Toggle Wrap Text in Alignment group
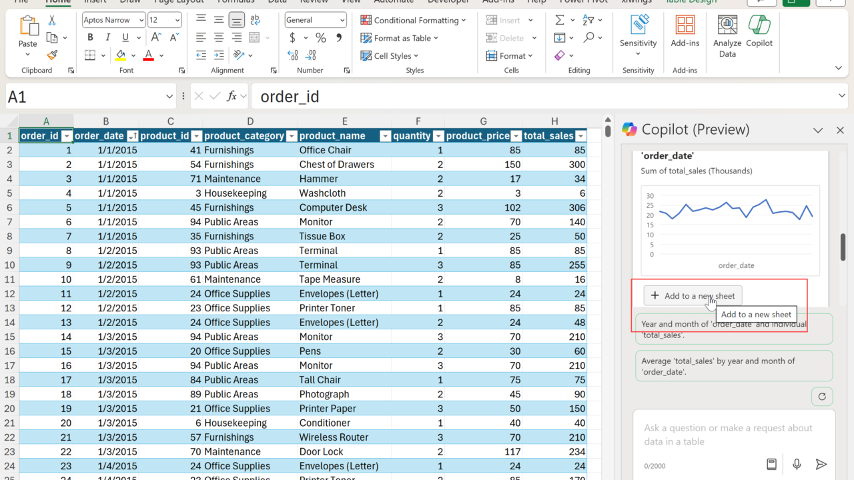 [x=254, y=21]
